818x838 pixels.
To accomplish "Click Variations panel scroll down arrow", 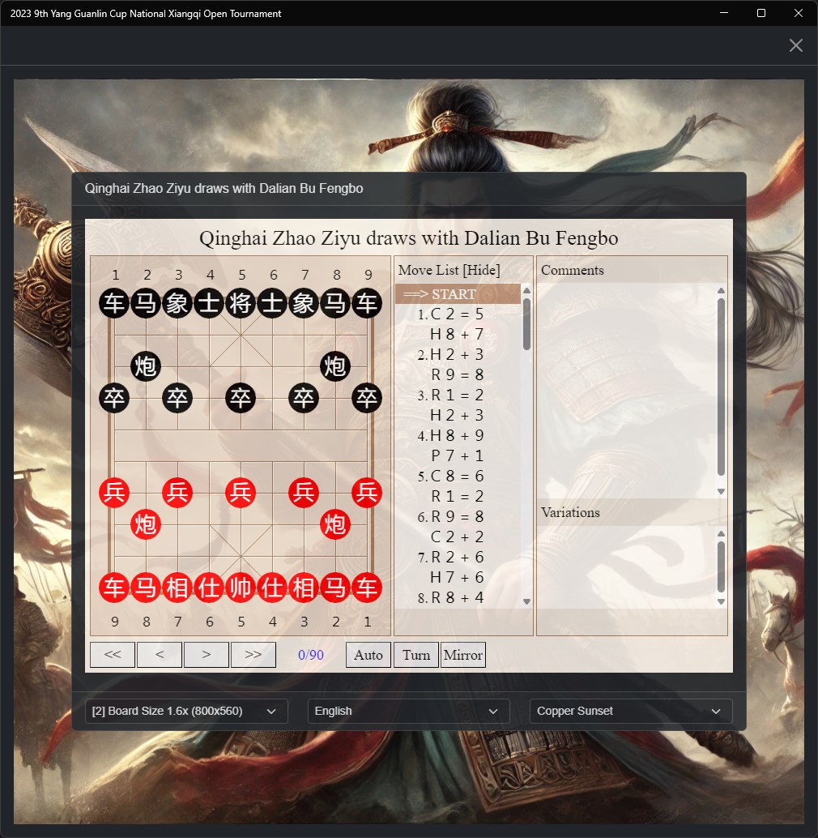I will pyautogui.click(x=722, y=602).
